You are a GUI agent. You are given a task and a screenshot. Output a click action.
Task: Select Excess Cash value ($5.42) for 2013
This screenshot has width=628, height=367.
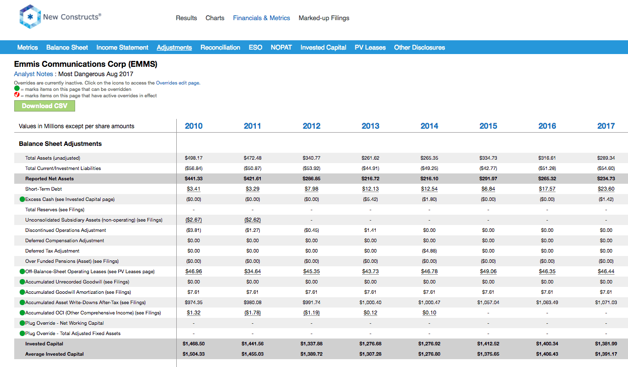pos(370,199)
